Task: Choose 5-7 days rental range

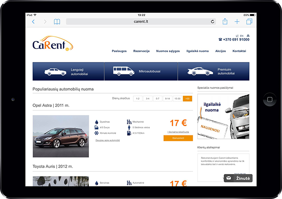Action: click(x=158, y=99)
